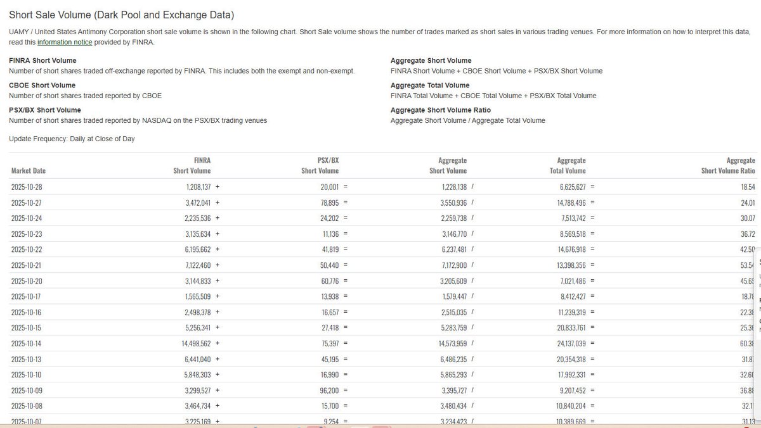Sort by FINRA Short Volume header
The image size is (761, 428).
[x=192, y=166]
